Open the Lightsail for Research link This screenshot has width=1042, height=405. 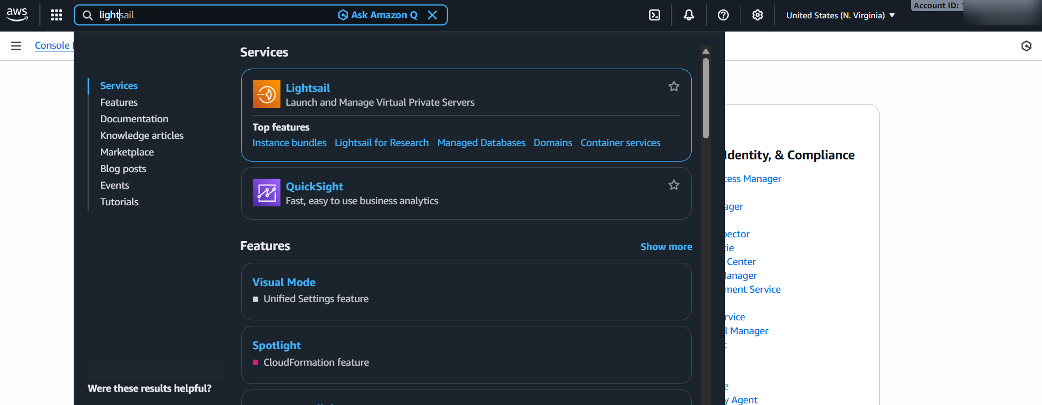pos(382,143)
